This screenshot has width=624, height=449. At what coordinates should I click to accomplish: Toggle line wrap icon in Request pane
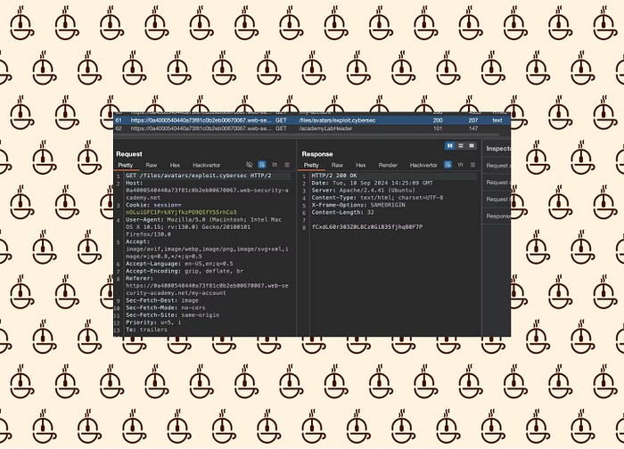click(262, 165)
